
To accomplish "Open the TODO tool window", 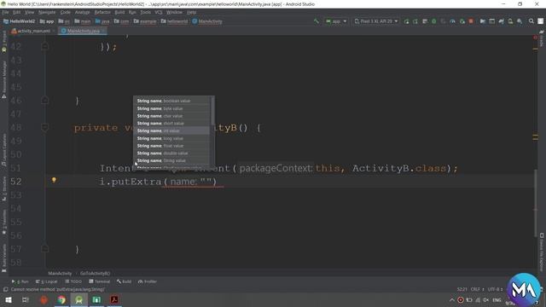I will (73, 281).
